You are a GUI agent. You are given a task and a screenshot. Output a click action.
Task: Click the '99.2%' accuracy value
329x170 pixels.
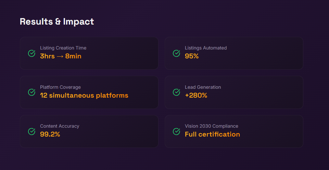coord(50,134)
